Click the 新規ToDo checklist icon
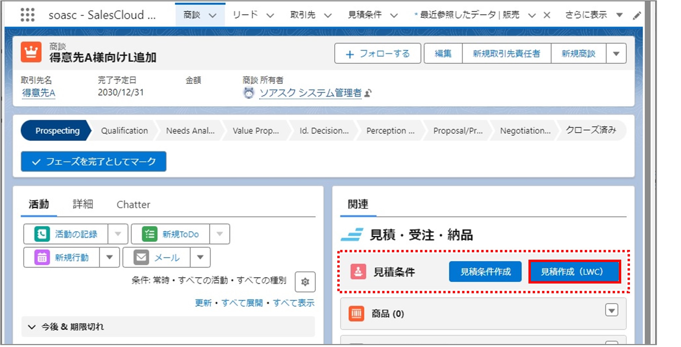 150,234
